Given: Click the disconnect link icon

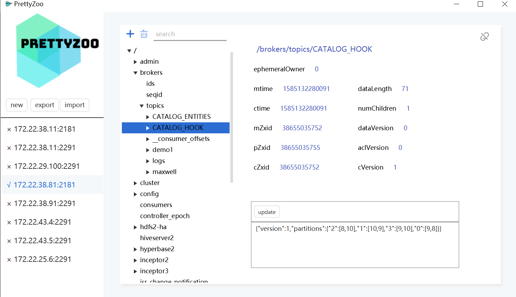Looking at the screenshot, I should coord(484,37).
